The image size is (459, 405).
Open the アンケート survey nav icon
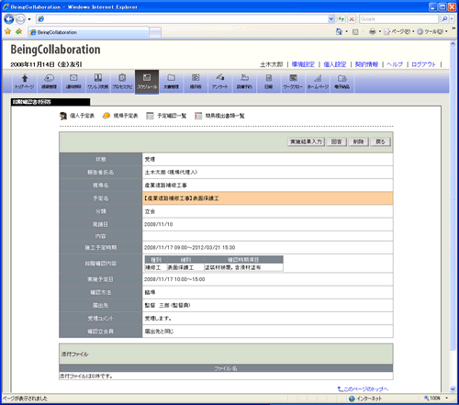pos(220,82)
